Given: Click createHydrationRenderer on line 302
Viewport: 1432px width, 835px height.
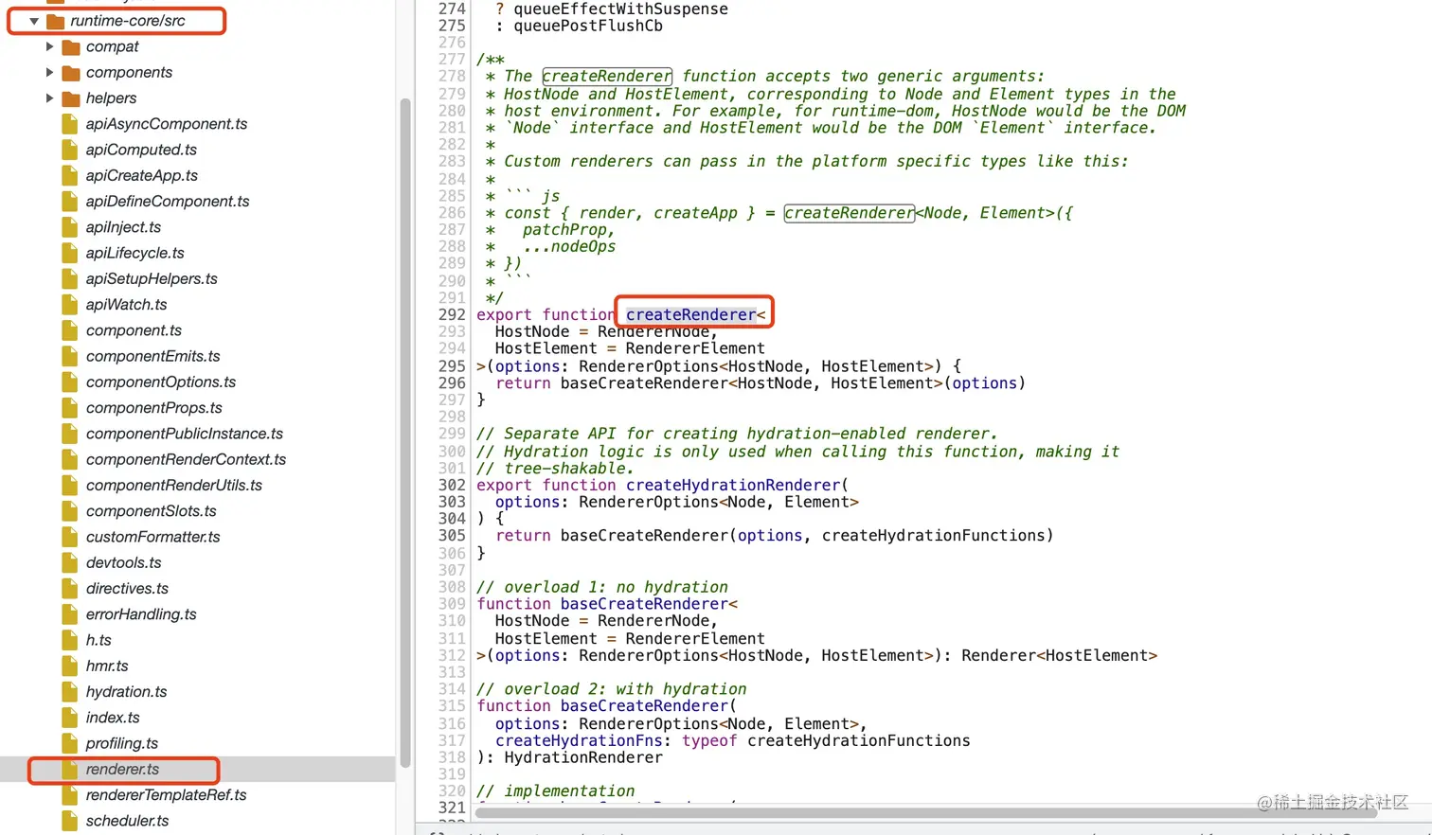Looking at the screenshot, I should (733, 485).
